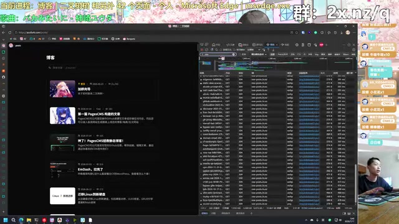Toggle the Invert filter checkbox
Screen dimensions: 399x224
(x=241, y=54)
